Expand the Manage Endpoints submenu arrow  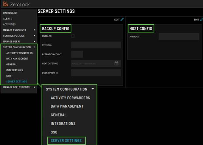34,30
